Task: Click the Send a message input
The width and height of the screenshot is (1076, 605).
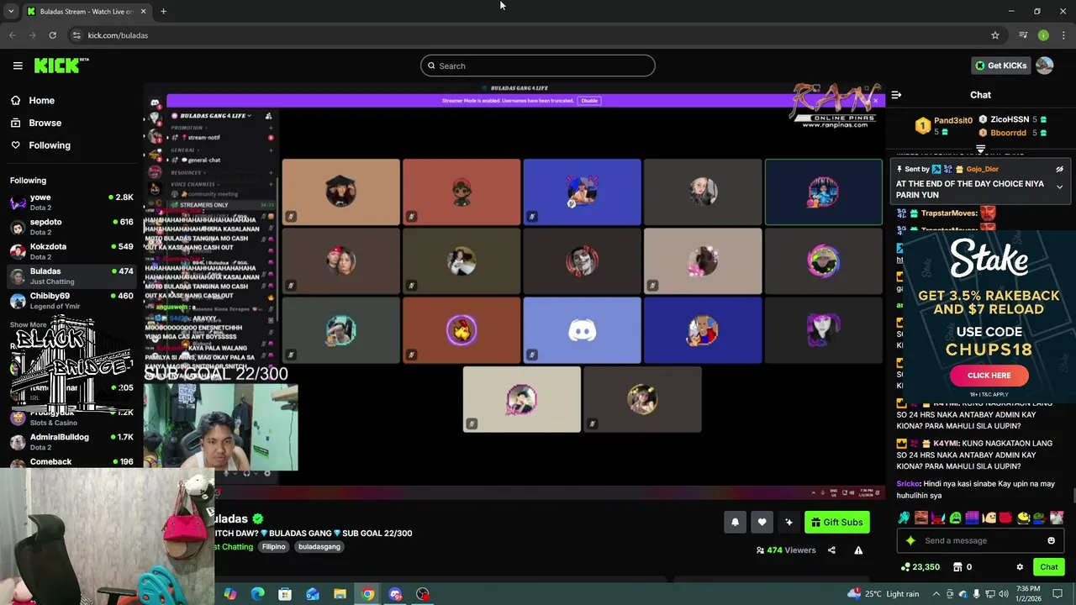Action: click(980, 540)
